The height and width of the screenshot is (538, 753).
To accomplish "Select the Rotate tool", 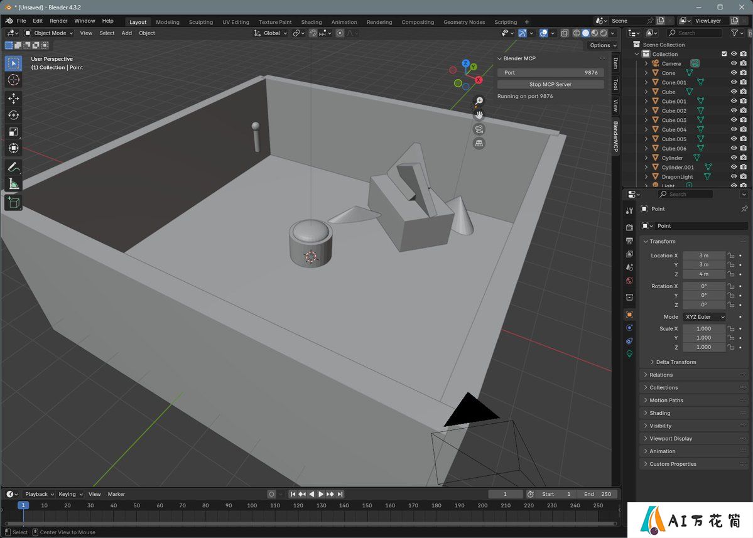I will pos(13,115).
